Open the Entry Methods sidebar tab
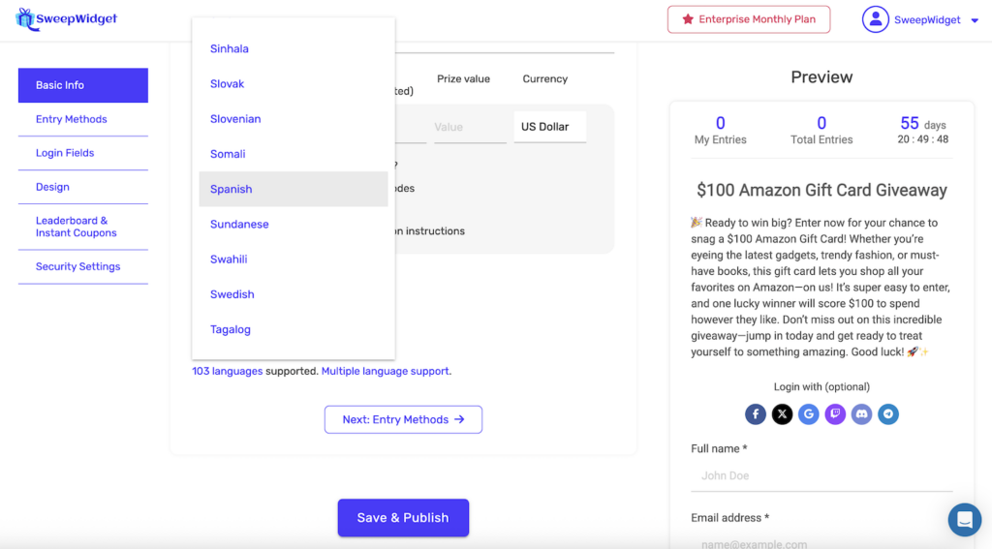Image resolution: width=992 pixels, height=549 pixels. (x=72, y=119)
